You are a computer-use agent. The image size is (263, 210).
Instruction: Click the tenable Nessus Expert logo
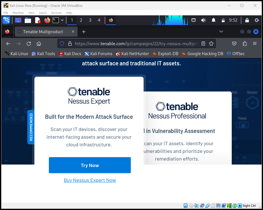pyautogui.click(x=89, y=96)
